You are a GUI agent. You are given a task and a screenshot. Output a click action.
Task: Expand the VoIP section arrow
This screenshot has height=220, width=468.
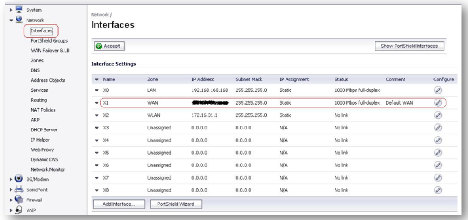[x=10, y=210]
